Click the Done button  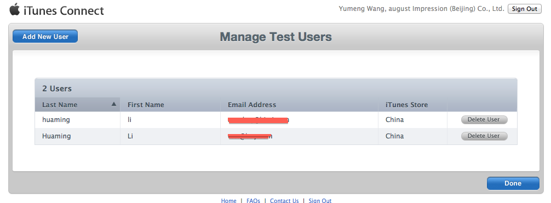(x=513, y=183)
